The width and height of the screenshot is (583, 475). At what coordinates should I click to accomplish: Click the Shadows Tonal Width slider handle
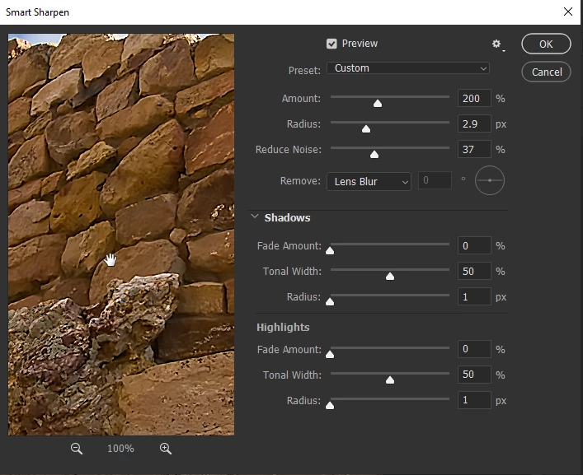[x=390, y=276]
